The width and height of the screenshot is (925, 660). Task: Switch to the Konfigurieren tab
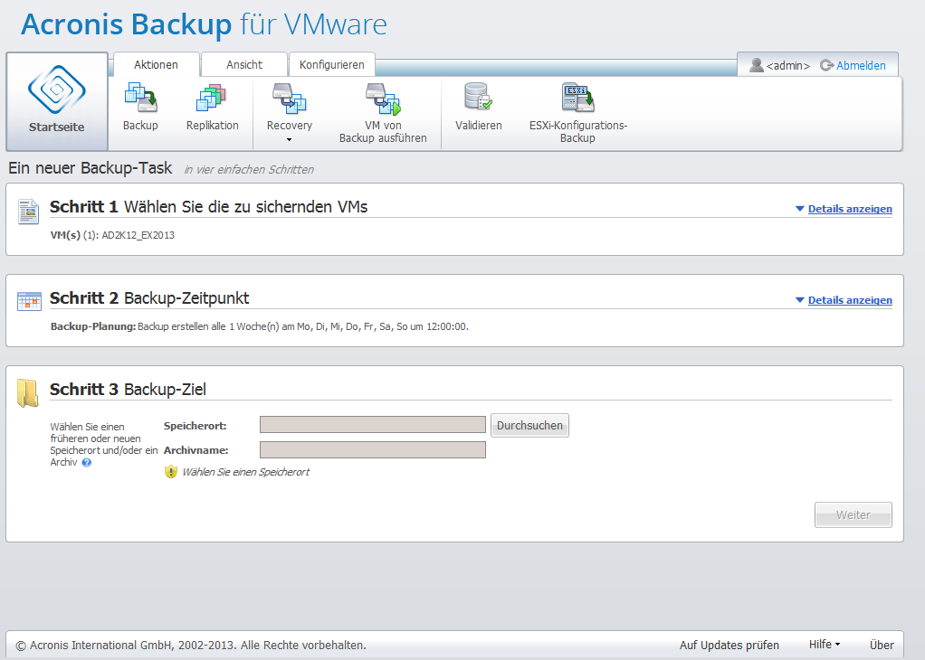click(331, 65)
